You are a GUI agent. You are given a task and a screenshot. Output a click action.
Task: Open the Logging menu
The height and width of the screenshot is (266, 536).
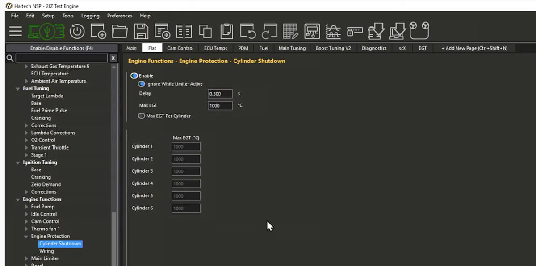(x=90, y=16)
